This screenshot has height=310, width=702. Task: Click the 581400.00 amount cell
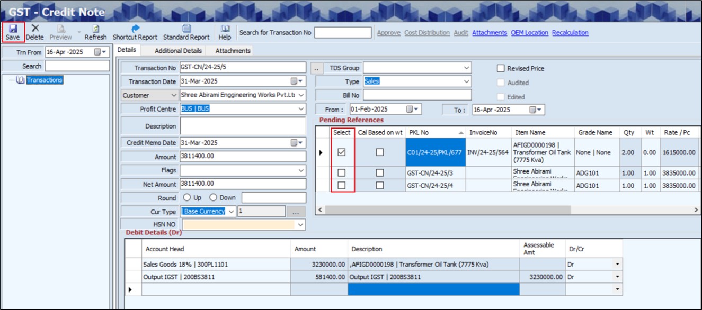[319, 277]
